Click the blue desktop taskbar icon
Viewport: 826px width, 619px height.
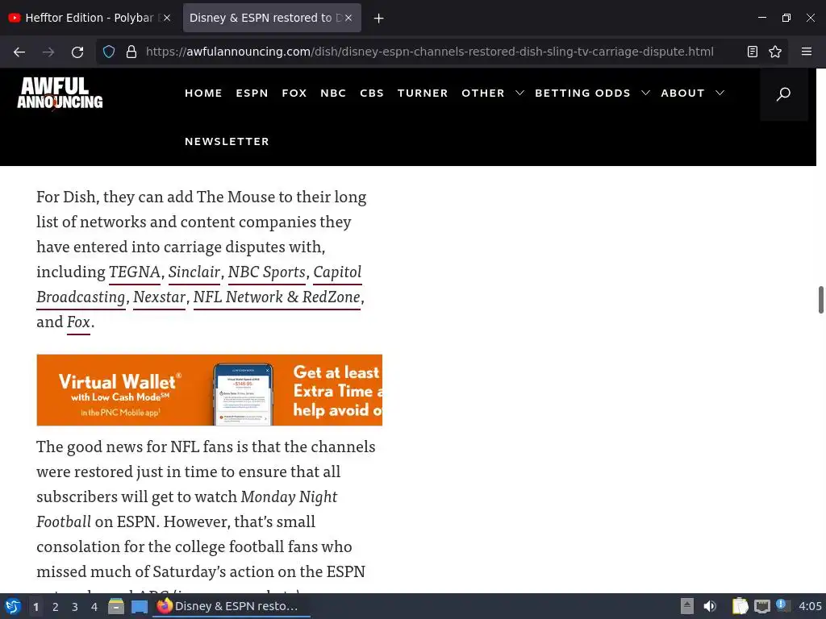(140, 606)
